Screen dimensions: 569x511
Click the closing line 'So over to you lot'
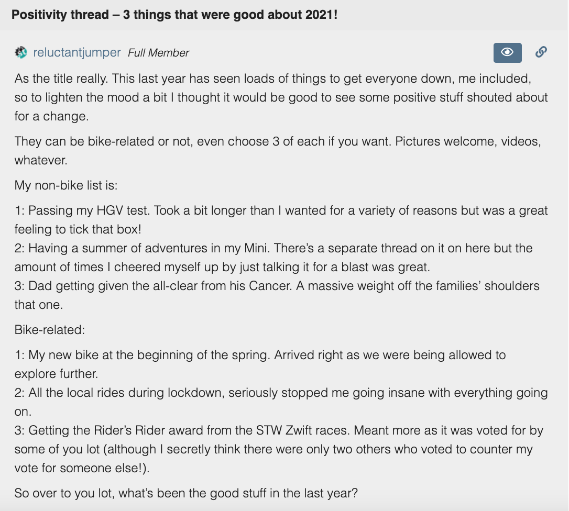tap(186, 493)
